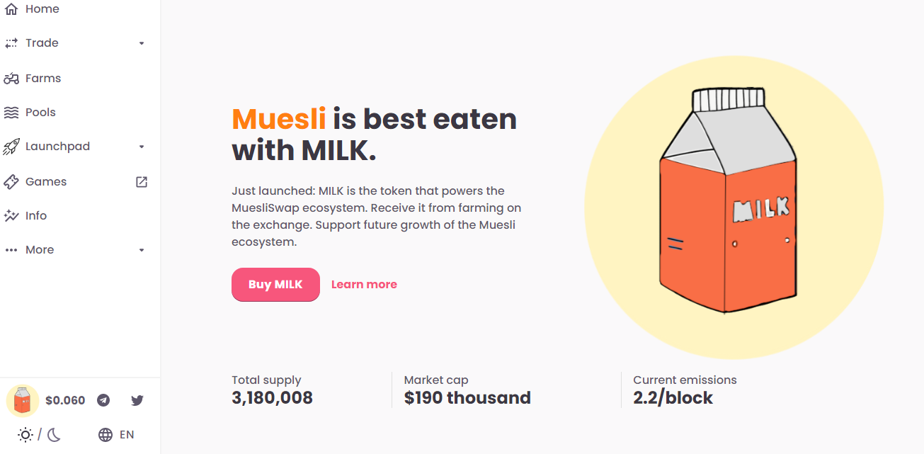The width and height of the screenshot is (924, 454).
Task: Click the Buy MILK button
Action: pyautogui.click(x=275, y=285)
